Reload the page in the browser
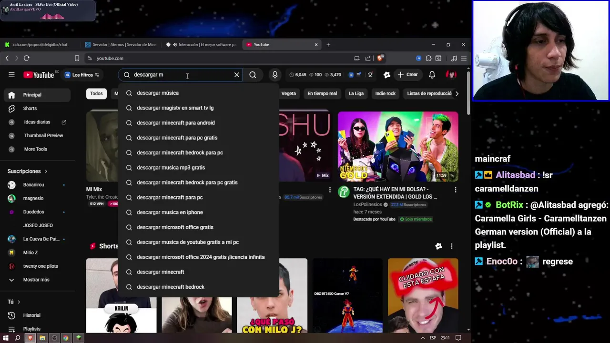Image resolution: width=610 pixels, height=343 pixels. (27, 58)
